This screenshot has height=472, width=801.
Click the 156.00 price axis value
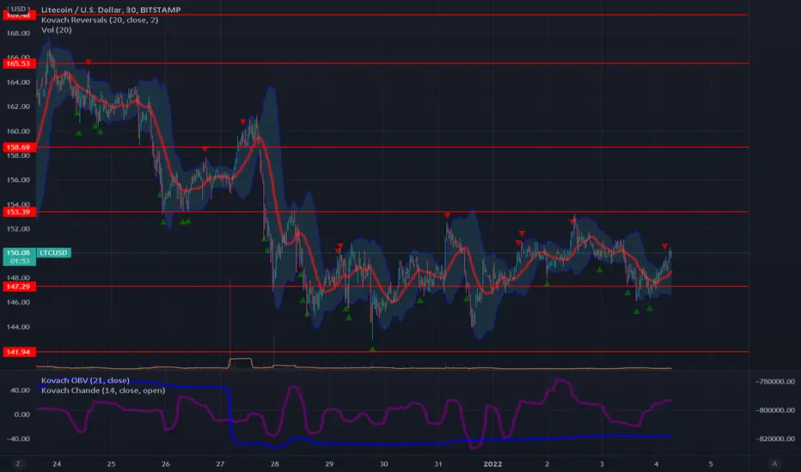[x=18, y=180]
